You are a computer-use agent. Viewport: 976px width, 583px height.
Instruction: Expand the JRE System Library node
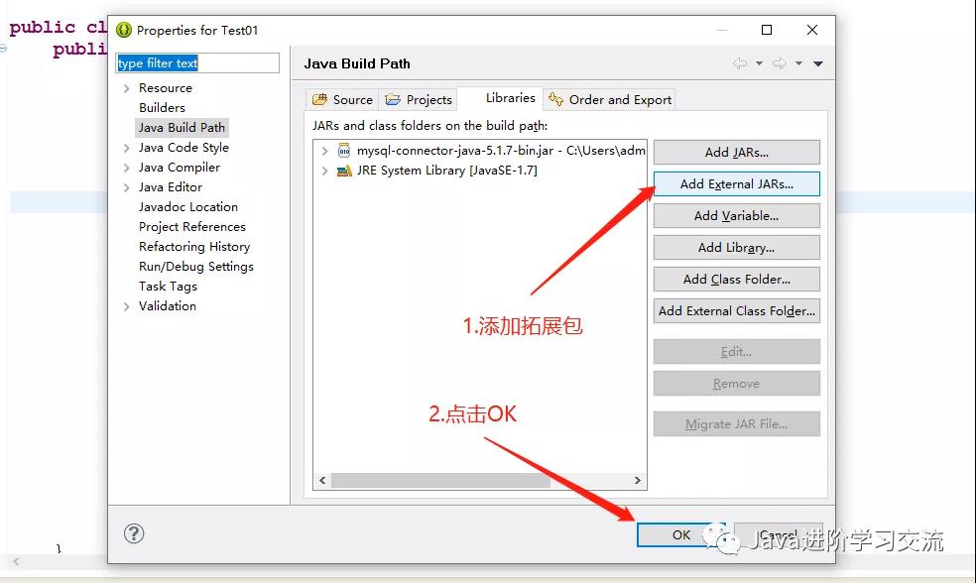(324, 171)
